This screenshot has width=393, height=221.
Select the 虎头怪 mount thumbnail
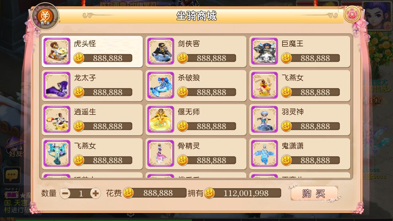click(x=57, y=51)
